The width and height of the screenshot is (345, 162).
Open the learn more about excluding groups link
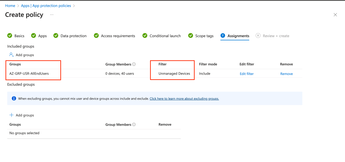pyautogui.click(x=184, y=99)
